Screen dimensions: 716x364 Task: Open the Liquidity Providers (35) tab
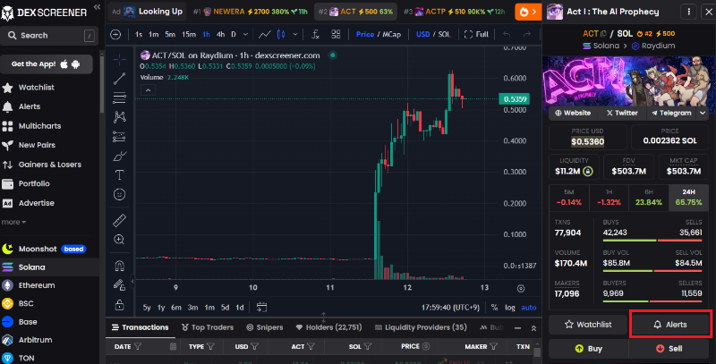(421, 327)
